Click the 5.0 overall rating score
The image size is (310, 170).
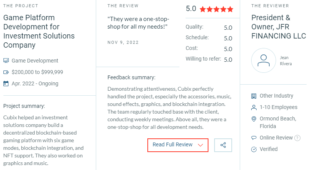pos(191,9)
